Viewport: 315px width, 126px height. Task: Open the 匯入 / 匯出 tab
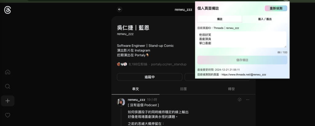(265, 19)
